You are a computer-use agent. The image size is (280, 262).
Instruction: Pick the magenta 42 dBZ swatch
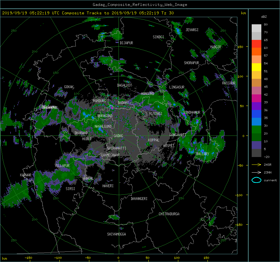pos(256,98)
